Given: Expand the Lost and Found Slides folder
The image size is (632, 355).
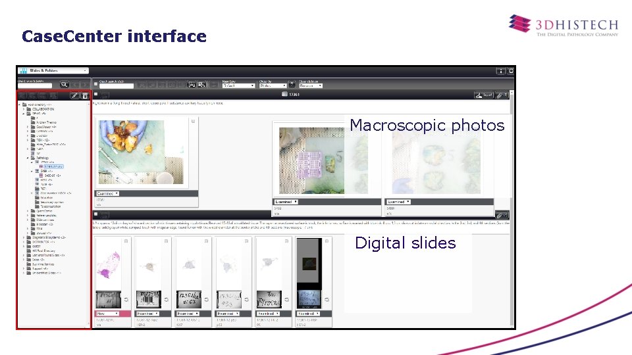Looking at the screenshot, I should point(24,255).
